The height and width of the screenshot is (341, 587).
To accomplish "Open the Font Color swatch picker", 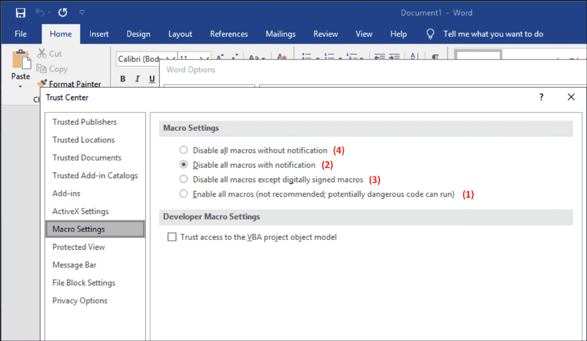I will [283, 57].
